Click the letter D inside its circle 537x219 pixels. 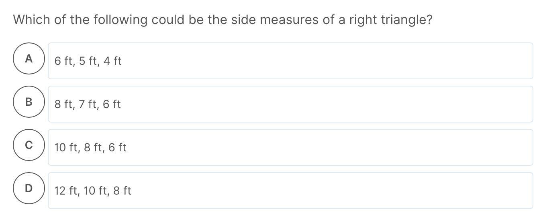[x=29, y=189]
